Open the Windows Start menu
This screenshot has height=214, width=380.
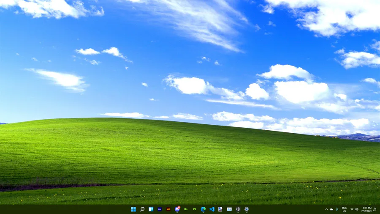click(x=133, y=209)
